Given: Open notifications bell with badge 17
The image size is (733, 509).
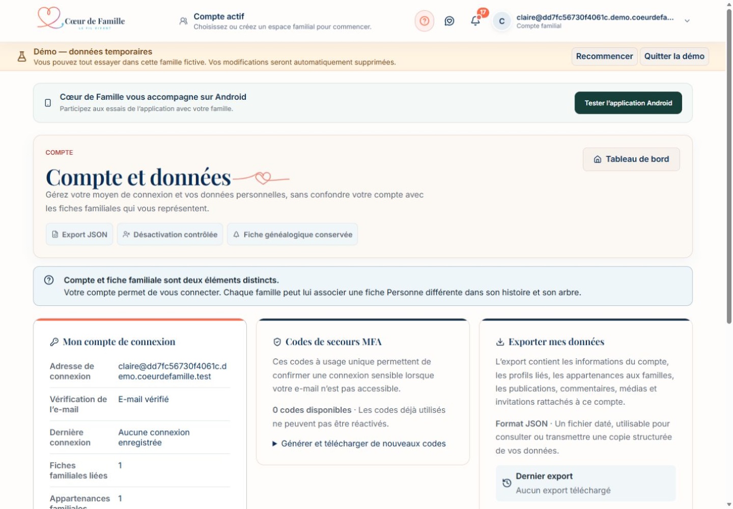Looking at the screenshot, I should coord(476,21).
